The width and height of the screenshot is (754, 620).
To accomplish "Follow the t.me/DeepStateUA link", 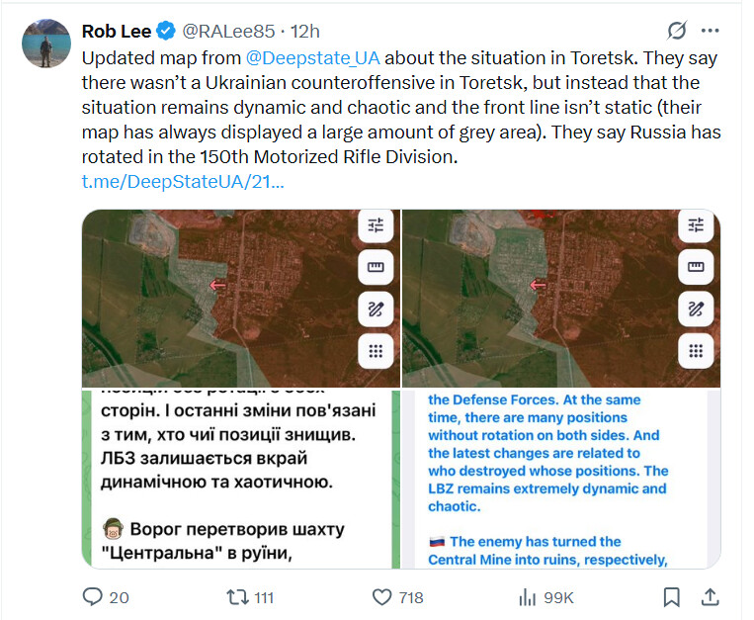I will (x=183, y=182).
